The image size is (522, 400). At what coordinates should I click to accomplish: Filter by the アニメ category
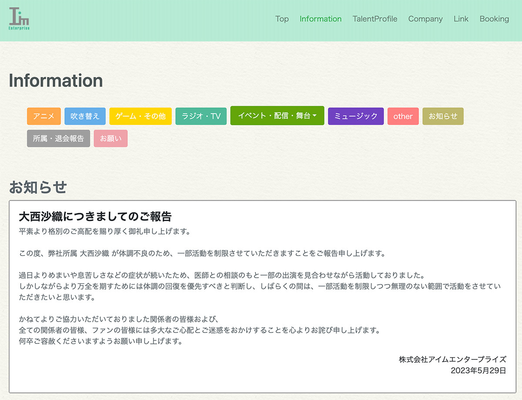(44, 116)
